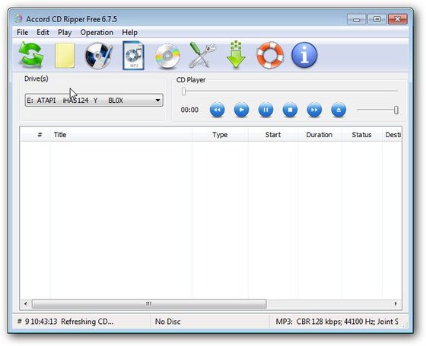Click the colorful CD disc toolbar icon
The width and height of the screenshot is (426, 346).
(167, 56)
